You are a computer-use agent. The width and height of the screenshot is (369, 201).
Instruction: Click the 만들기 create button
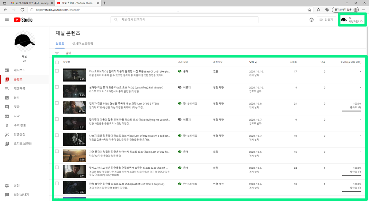326,20
